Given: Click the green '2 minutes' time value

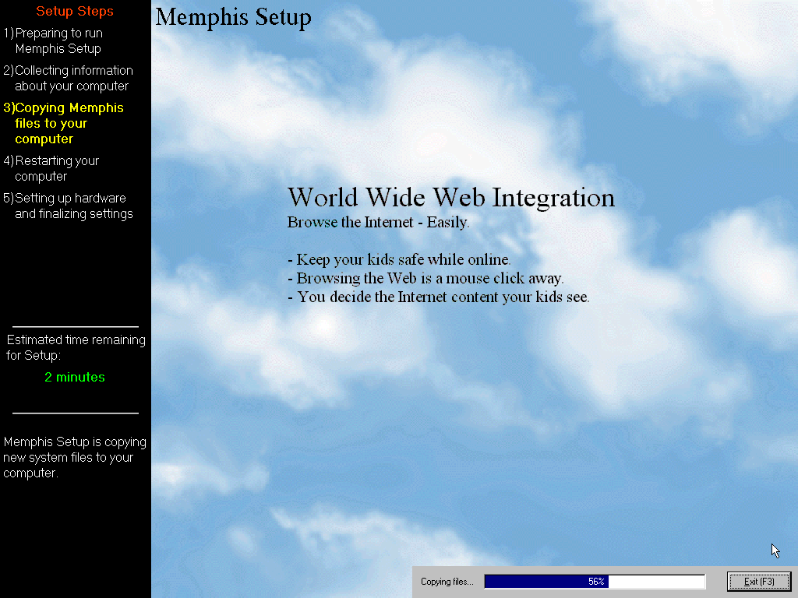Looking at the screenshot, I should (x=75, y=377).
